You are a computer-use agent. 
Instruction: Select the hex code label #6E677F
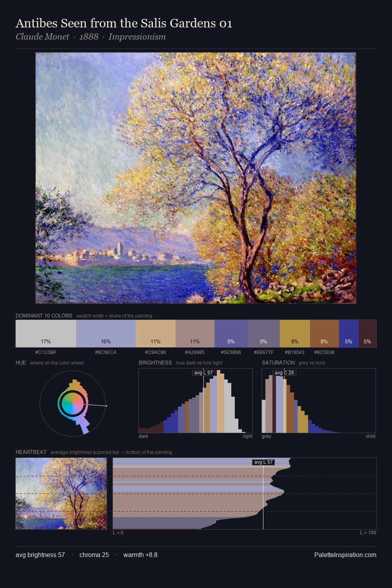[264, 352]
